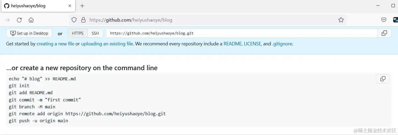Click the git commit -m "first commit" line
Viewport: 398px width, 135px height.
[x=45, y=100]
